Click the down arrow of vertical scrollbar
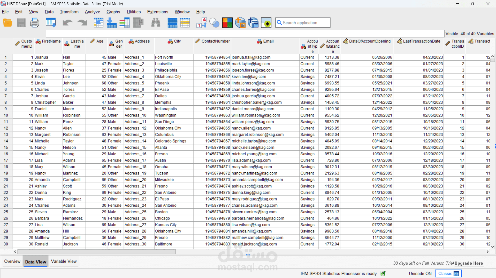496x278 pixels. point(493,247)
